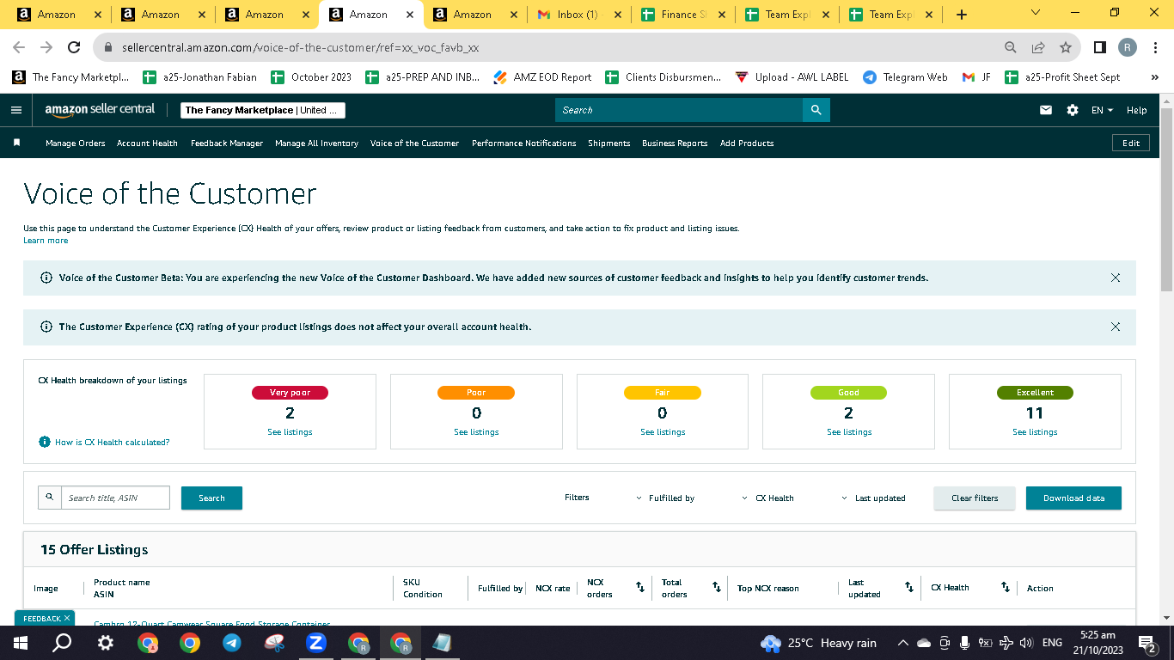The width and height of the screenshot is (1174, 660).
Task: Open Windows taskbar search
Action: tap(63, 643)
